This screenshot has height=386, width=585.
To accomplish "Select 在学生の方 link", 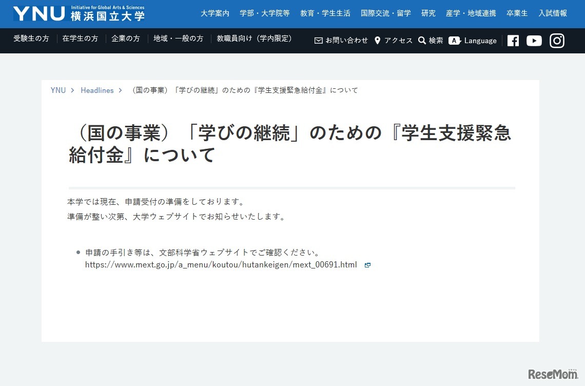I will point(80,38).
